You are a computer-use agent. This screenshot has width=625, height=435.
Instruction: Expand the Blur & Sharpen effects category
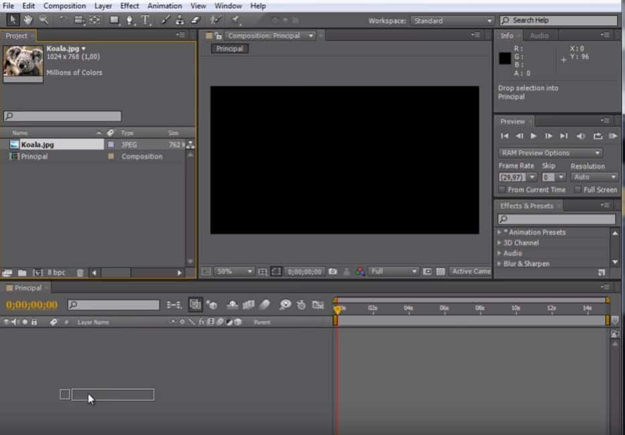(500, 263)
